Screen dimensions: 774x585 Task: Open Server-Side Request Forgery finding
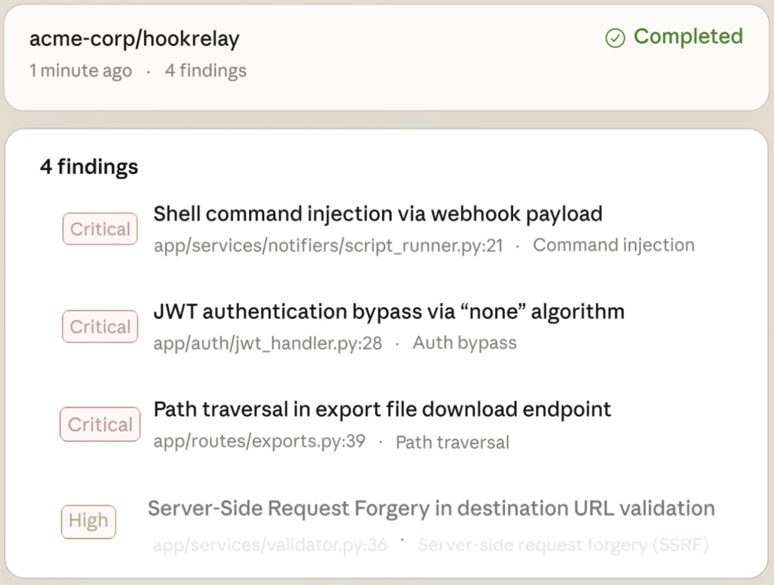(431, 509)
